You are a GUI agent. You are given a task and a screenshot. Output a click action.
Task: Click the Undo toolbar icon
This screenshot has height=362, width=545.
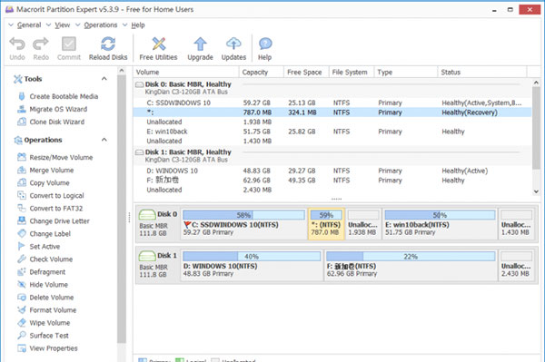coord(17,44)
